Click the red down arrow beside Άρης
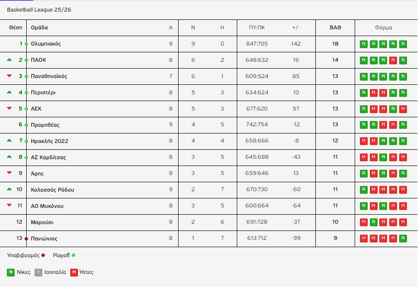 click(x=9, y=173)
